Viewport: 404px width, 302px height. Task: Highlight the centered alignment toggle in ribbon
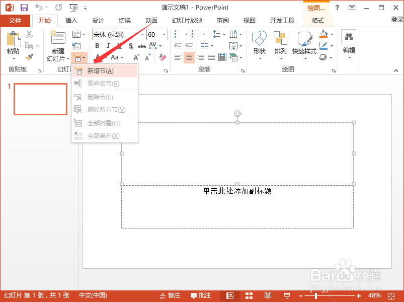point(189,57)
